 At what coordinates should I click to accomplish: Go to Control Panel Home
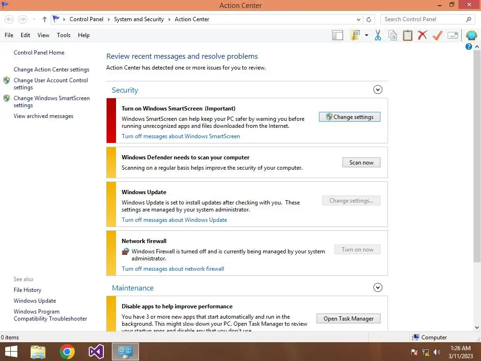coord(39,53)
